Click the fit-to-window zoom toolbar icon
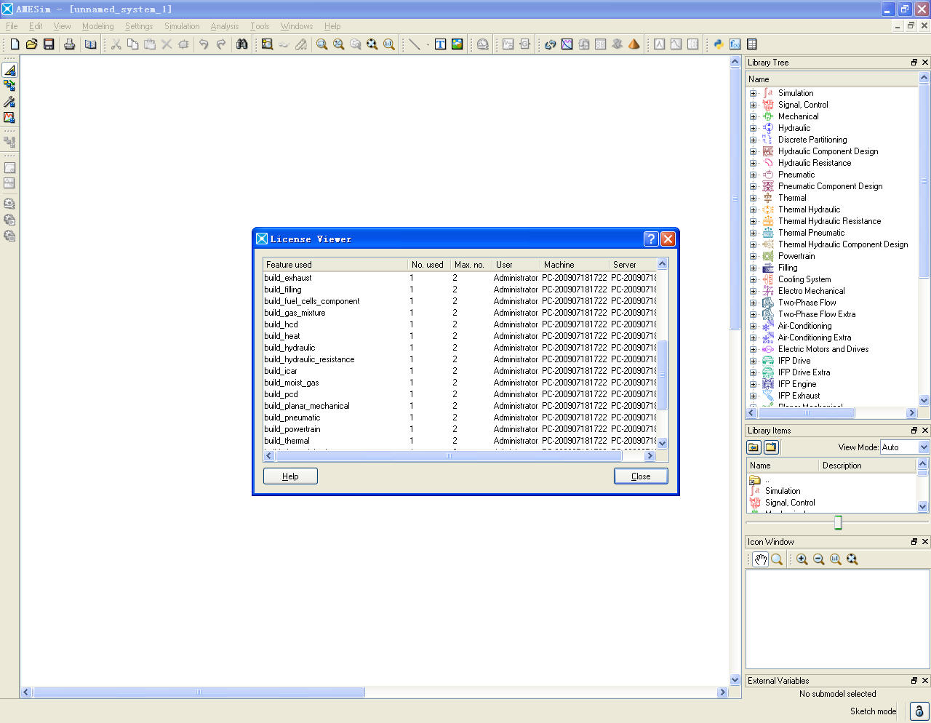931x723 pixels. [x=372, y=44]
